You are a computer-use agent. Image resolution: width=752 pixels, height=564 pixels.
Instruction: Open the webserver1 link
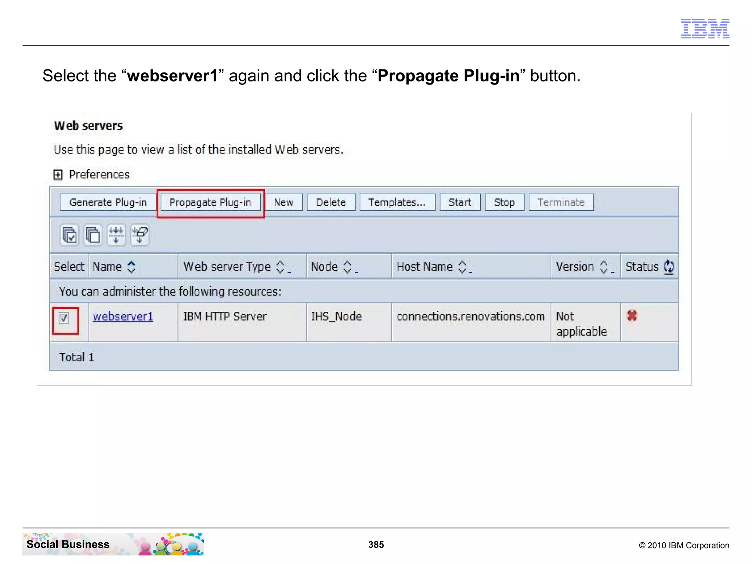[x=123, y=316]
